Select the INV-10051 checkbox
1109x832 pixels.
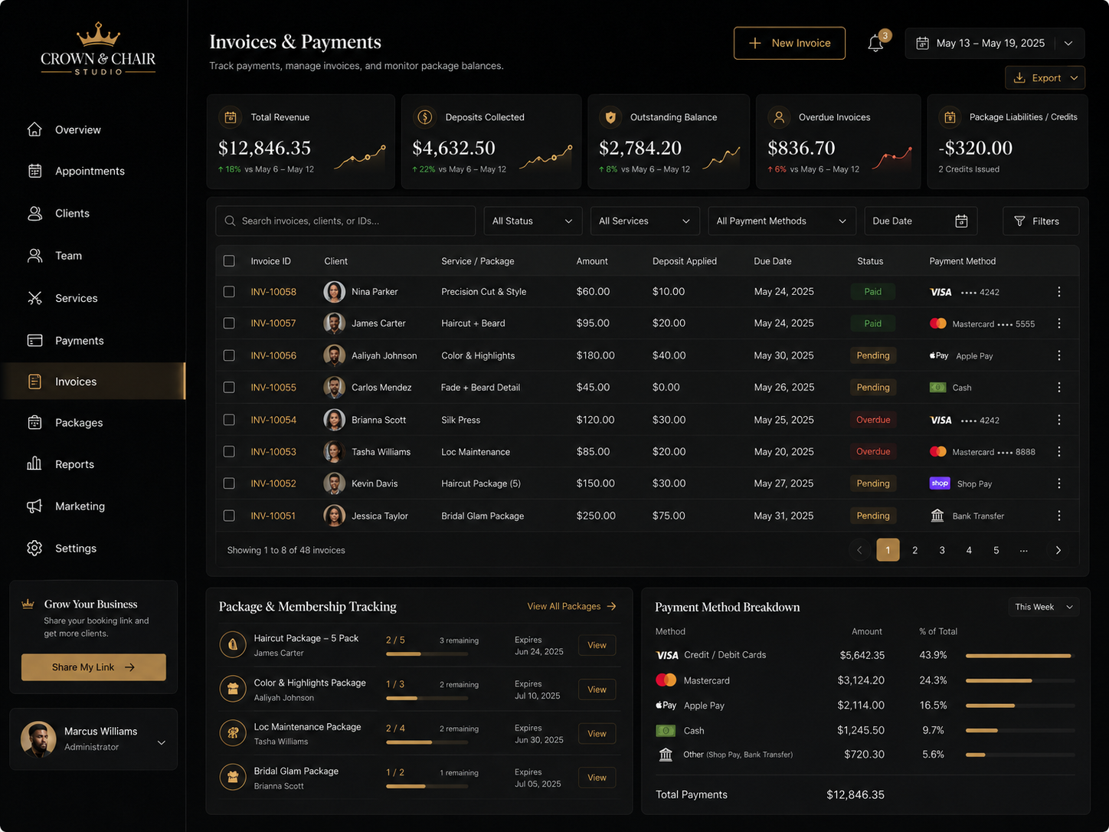[x=229, y=516]
